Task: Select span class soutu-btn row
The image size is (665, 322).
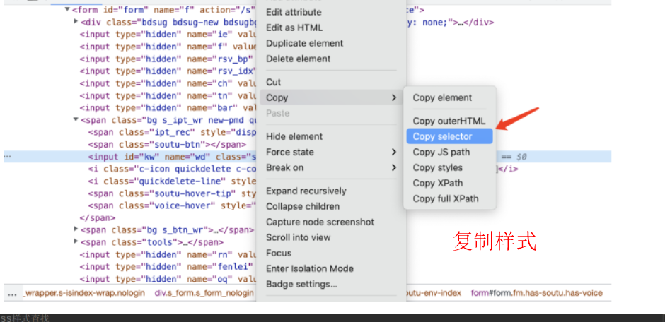Action: coord(167,145)
